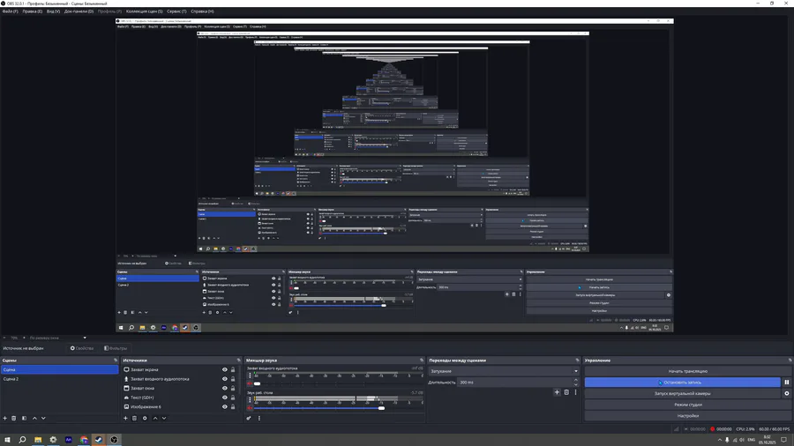Lock the Текст (GDI+) source
Viewport: 794px width, 446px height.
pyautogui.click(x=233, y=398)
